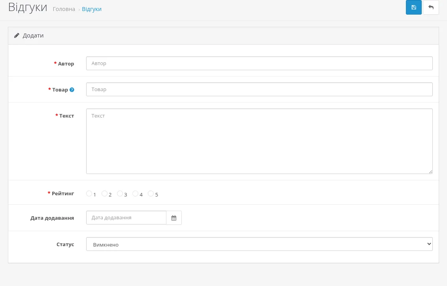Click the Відгуки page title
The width and height of the screenshot is (447, 286).
click(28, 7)
